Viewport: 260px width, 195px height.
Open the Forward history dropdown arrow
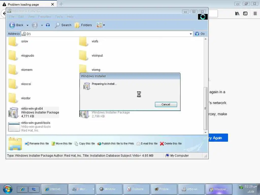(x=42, y=25)
